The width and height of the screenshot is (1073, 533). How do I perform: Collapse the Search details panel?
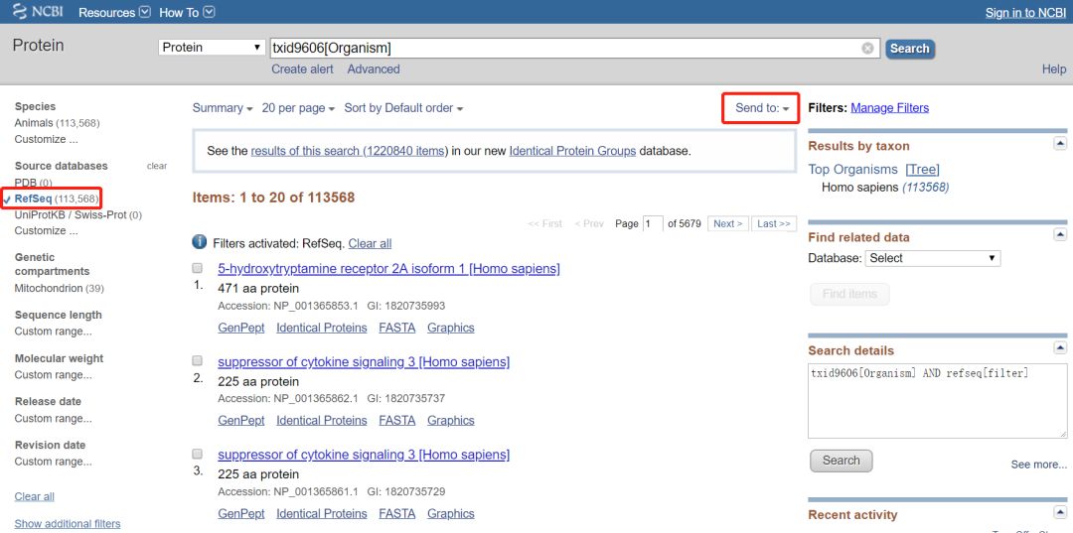(x=1060, y=347)
